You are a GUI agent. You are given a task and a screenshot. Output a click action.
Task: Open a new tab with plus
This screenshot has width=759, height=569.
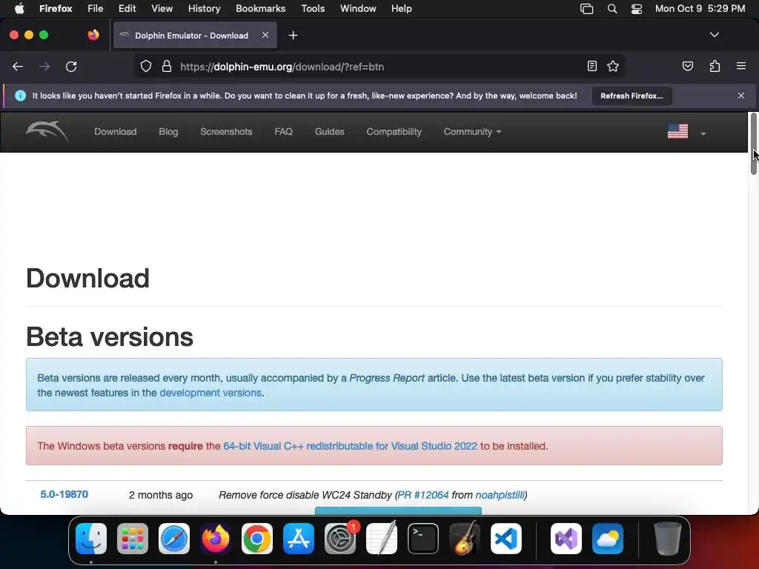[293, 36]
